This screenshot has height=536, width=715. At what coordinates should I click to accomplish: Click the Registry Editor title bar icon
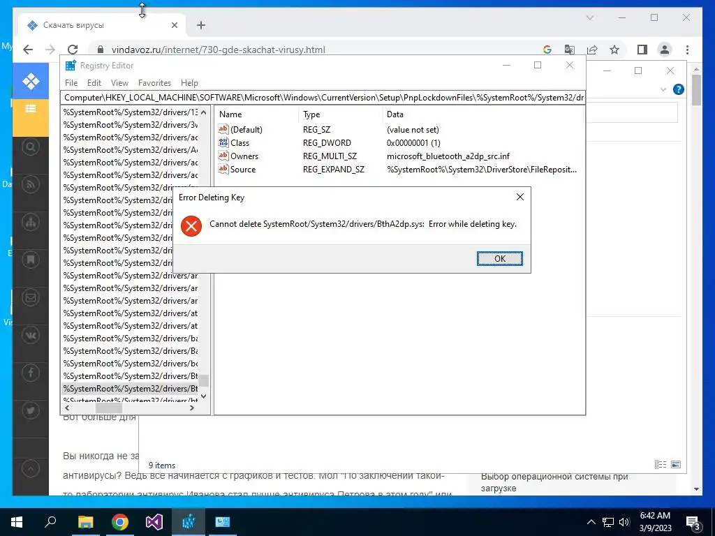71,66
